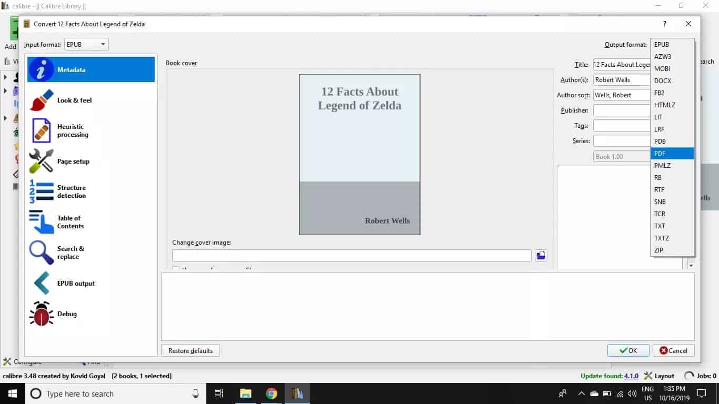Click the Change cover image path field
Image resolution: width=719 pixels, height=404 pixels.
coord(352,256)
